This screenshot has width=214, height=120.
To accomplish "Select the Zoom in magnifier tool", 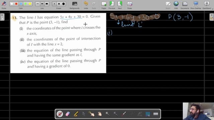I will click(x=108, y=114).
